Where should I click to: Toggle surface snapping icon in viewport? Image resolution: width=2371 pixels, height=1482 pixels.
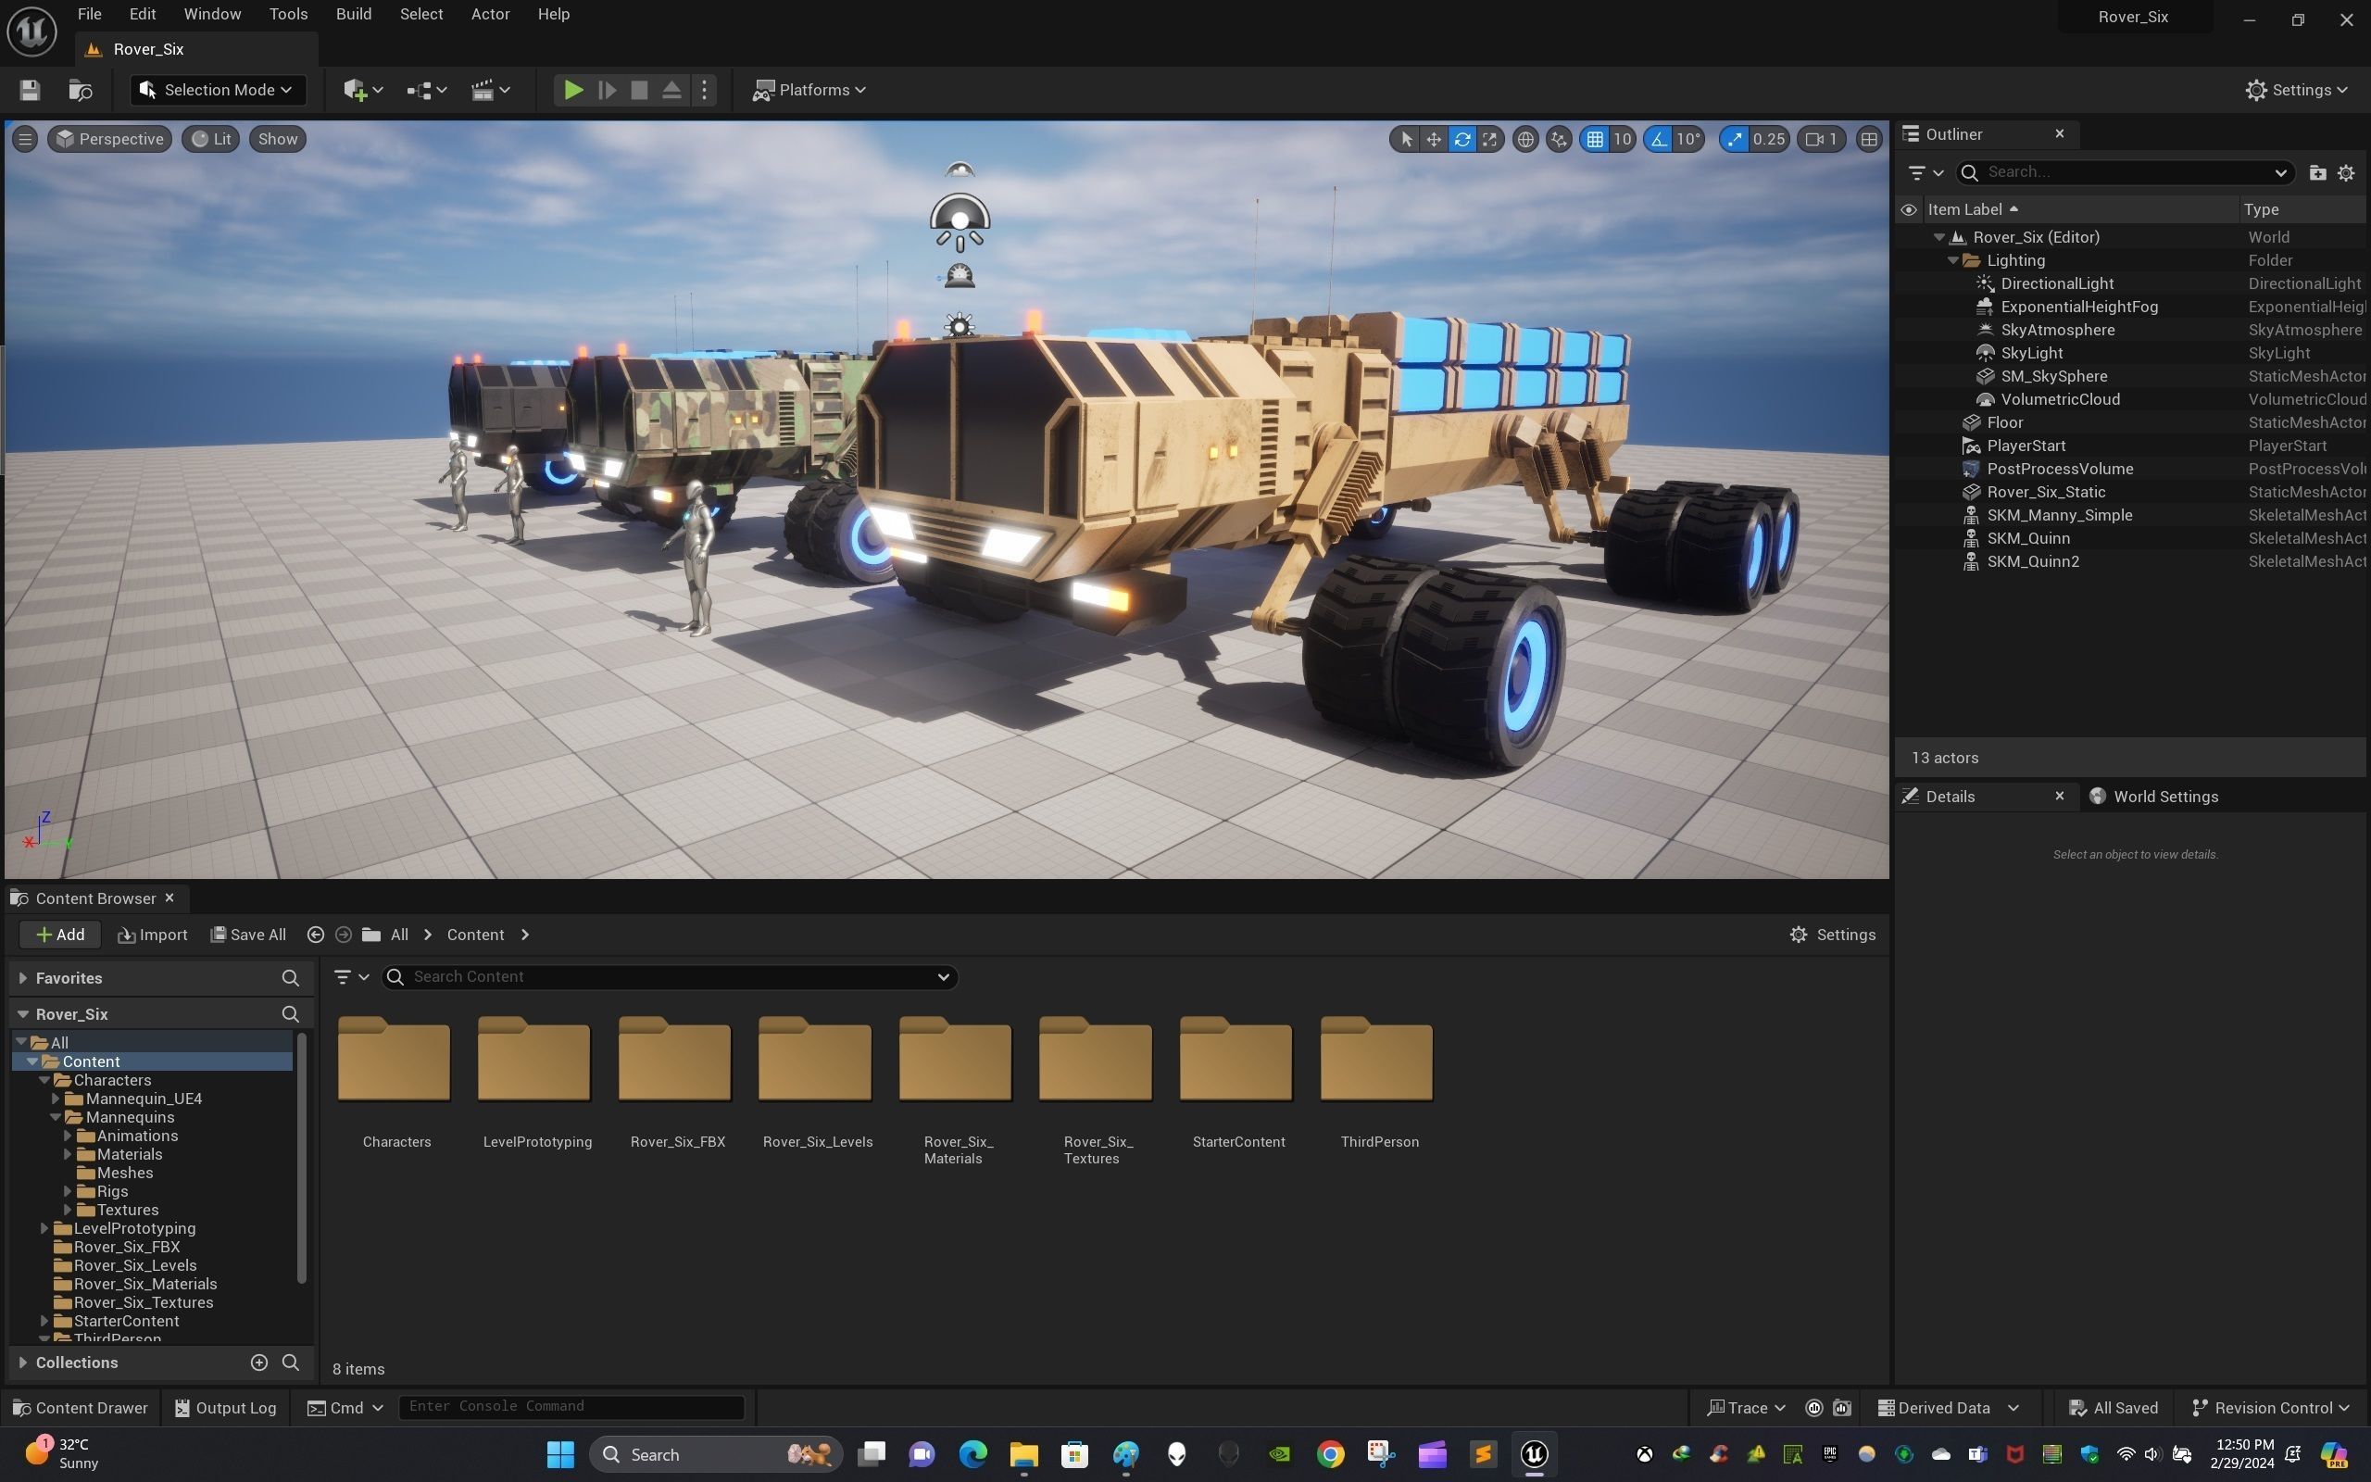click(1559, 139)
